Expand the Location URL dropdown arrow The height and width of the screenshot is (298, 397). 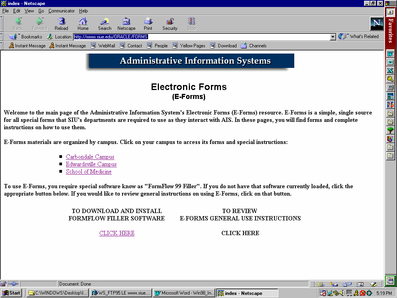coord(333,37)
